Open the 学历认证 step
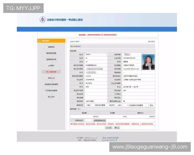The image size is (194, 155). pos(51,78)
